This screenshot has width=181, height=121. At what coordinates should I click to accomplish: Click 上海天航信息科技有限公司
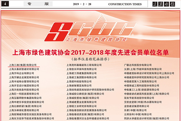pyautogui.click(x=24, y=90)
